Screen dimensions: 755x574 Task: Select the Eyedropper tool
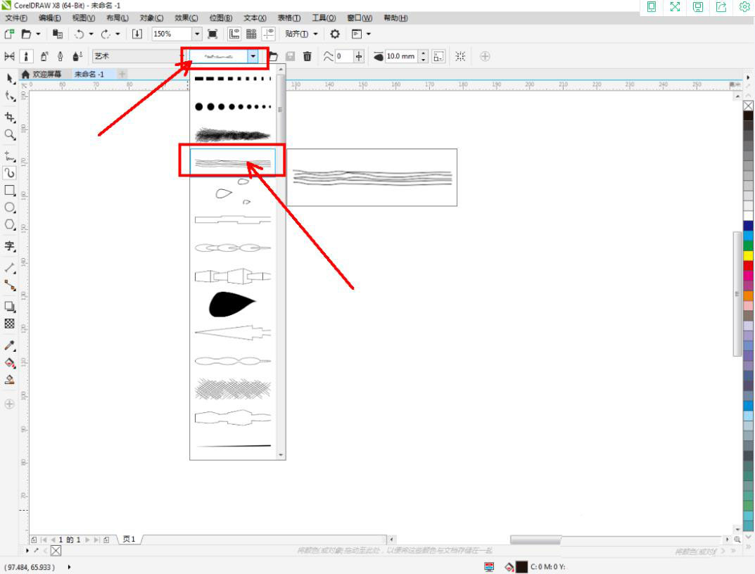click(x=10, y=345)
